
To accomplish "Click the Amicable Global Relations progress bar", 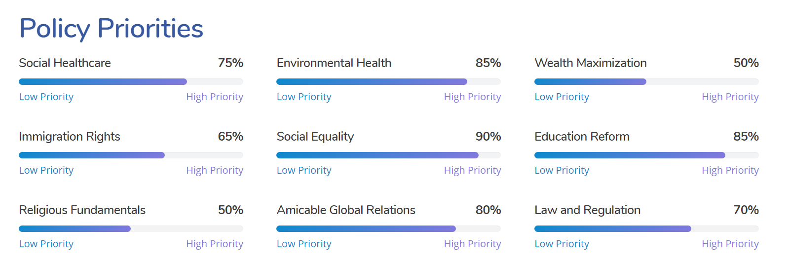I will point(389,228).
